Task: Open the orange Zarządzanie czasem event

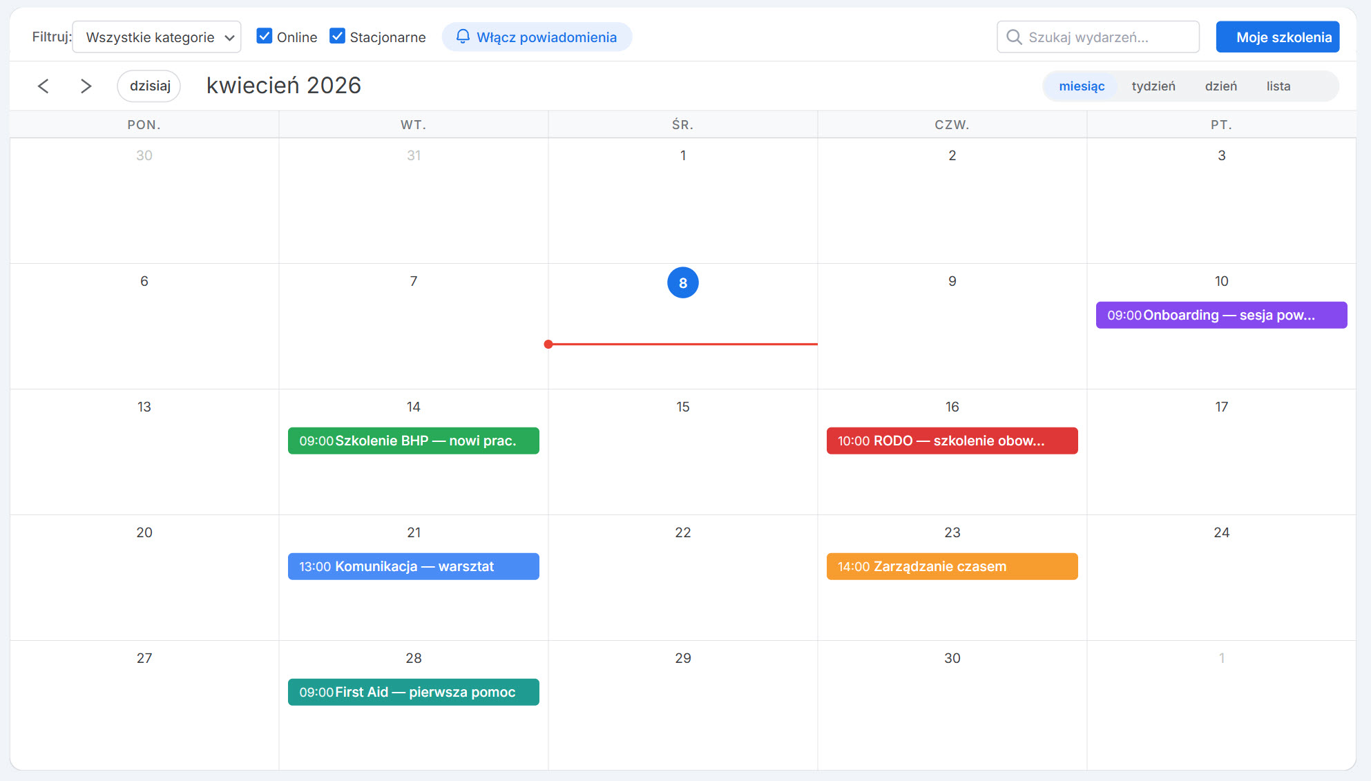Action: 951,566
